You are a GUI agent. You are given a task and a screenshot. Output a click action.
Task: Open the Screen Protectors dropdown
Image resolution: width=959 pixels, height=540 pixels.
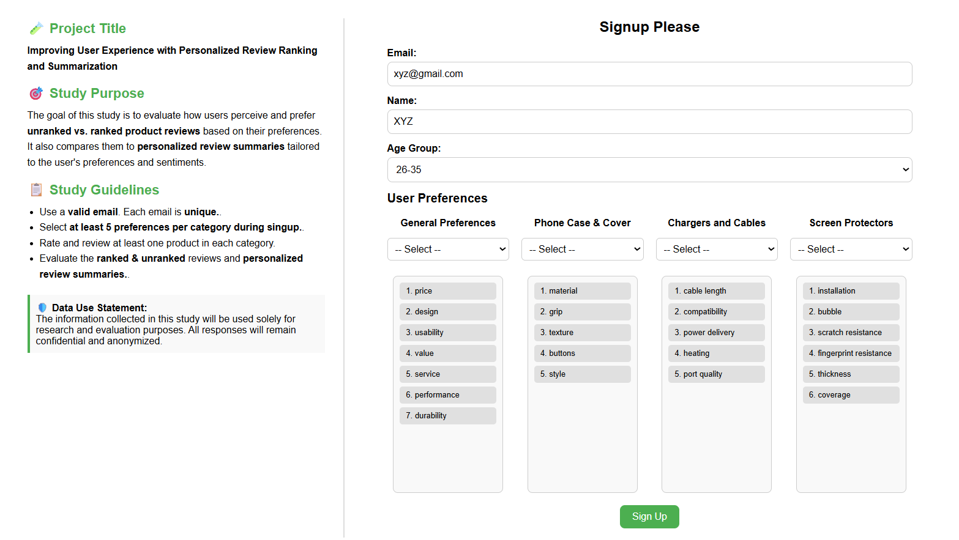point(851,249)
